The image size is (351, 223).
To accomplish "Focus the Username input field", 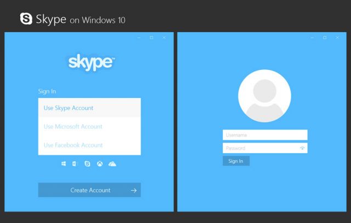I will click(265, 135).
